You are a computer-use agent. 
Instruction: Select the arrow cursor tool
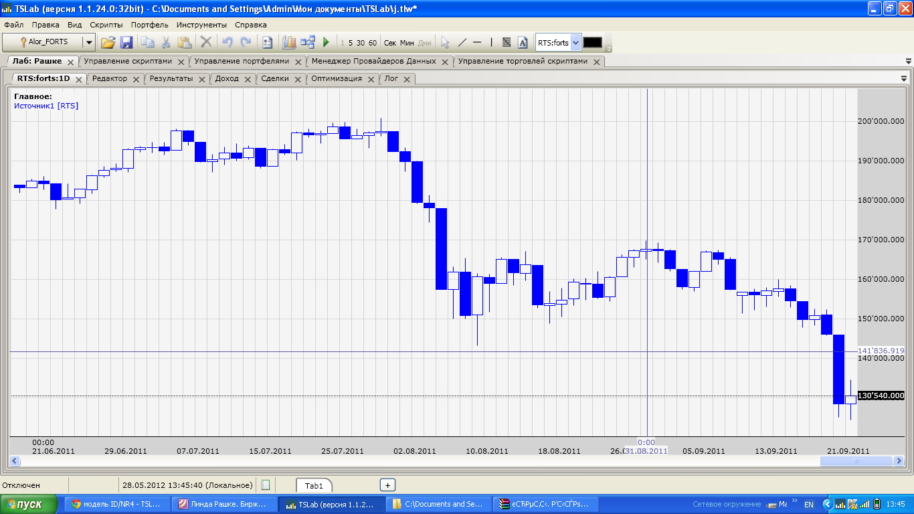click(x=445, y=42)
